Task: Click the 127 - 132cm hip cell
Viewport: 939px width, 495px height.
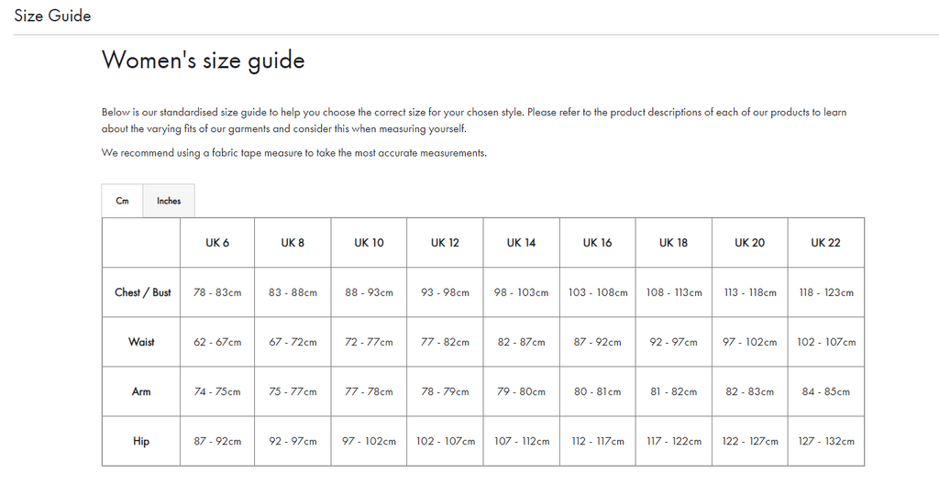Action: coord(826,442)
